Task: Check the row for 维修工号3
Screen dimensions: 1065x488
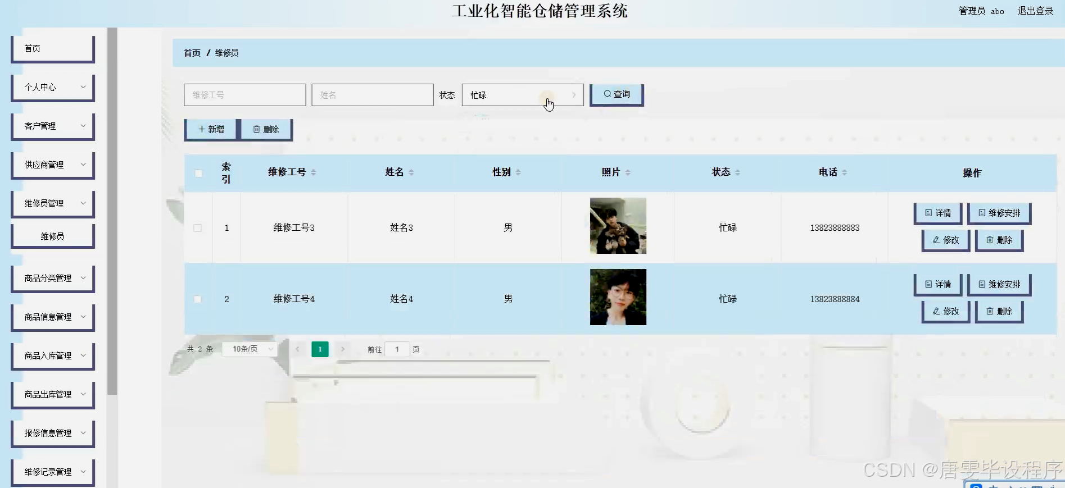Action: click(x=198, y=228)
